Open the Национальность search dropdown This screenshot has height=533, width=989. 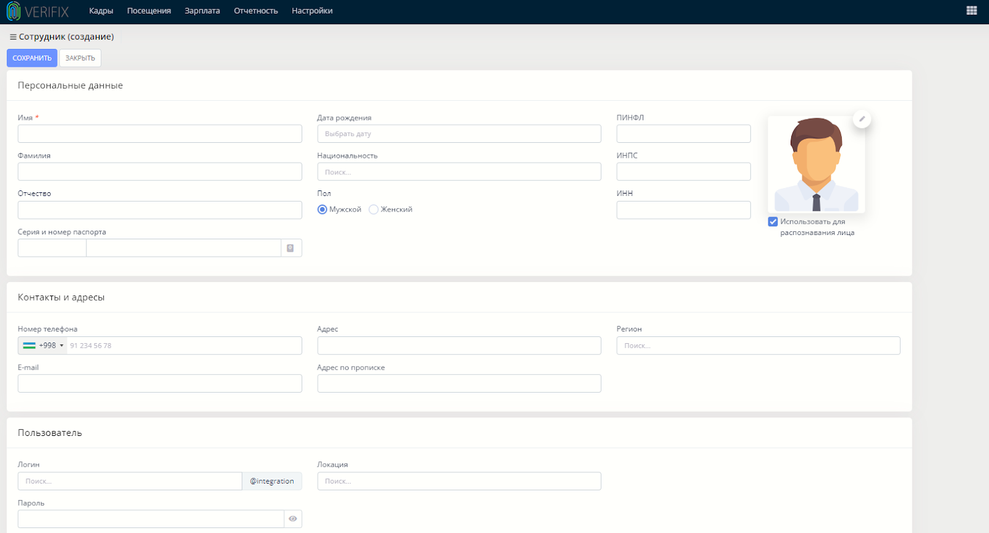459,172
